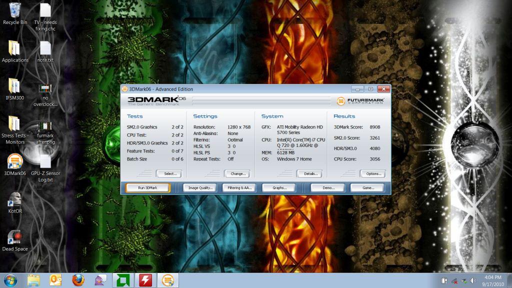Screen dimensions: 512x288
Task: Click the HDR/SM3.0 score 4080
Action: coord(375,148)
